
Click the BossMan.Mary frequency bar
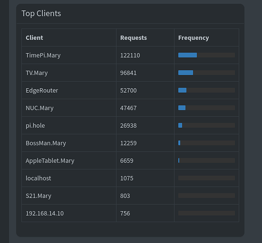pos(206,143)
